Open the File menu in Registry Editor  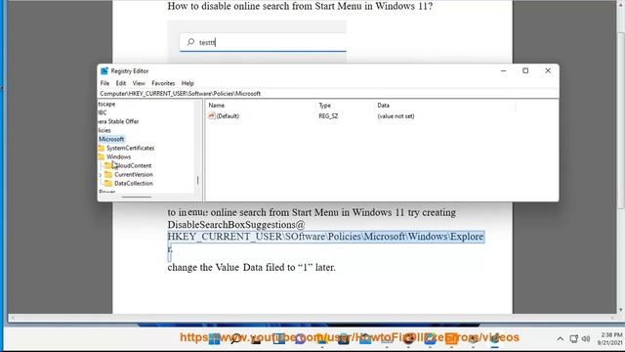[x=104, y=83]
